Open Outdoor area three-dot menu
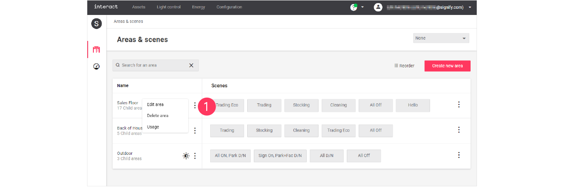 (195, 156)
